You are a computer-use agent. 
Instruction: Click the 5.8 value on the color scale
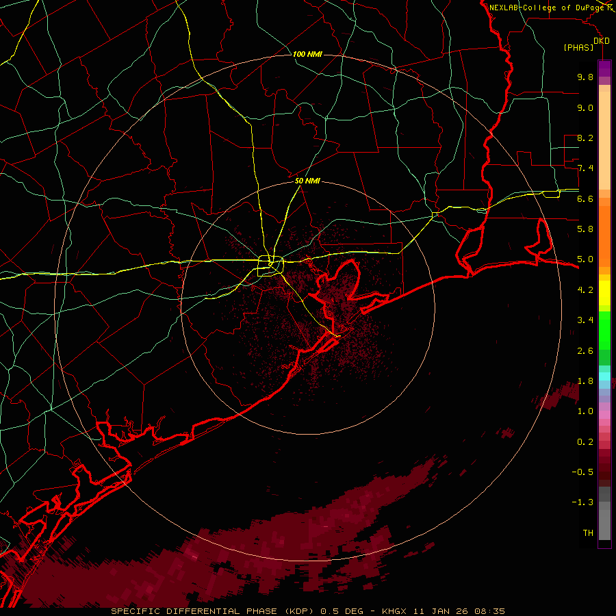point(585,229)
